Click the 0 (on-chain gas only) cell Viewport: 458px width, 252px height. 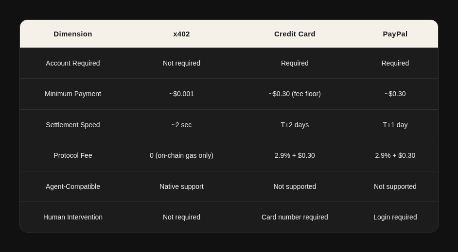coord(181,155)
